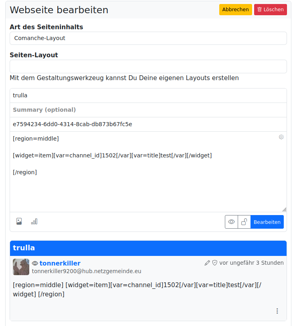This screenshot has height=326, width=295.
Task: Toggle the padlock permissions button
Action: [244, 222]
